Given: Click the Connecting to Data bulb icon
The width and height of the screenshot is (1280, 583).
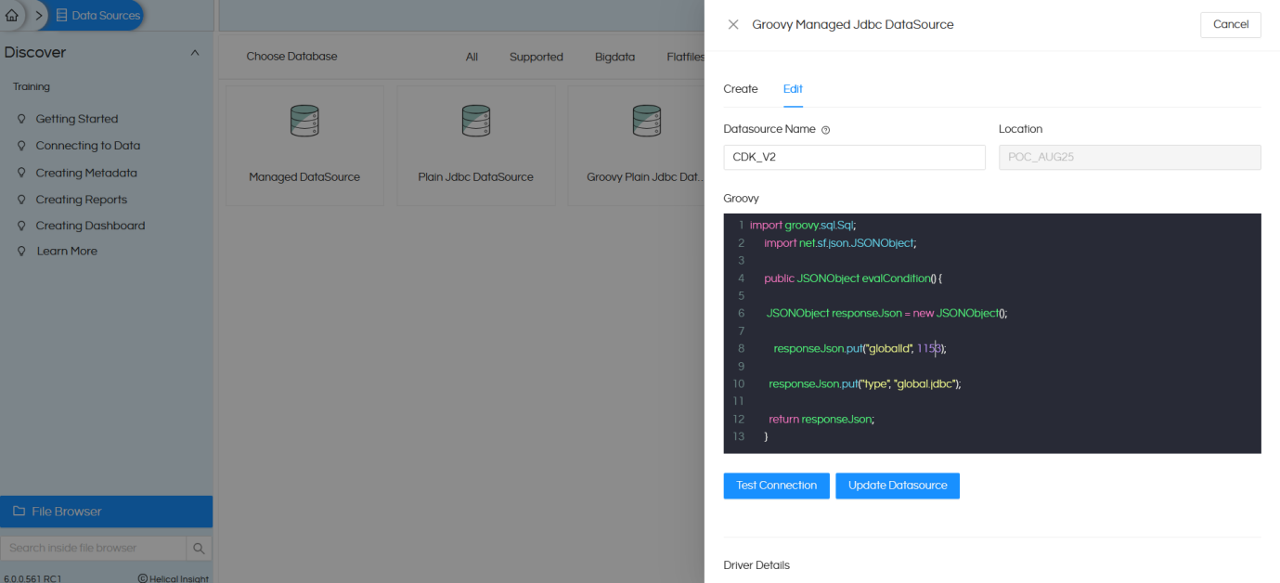Looking at the screenshot, I should pyautogui.click(x=21, y=146).
